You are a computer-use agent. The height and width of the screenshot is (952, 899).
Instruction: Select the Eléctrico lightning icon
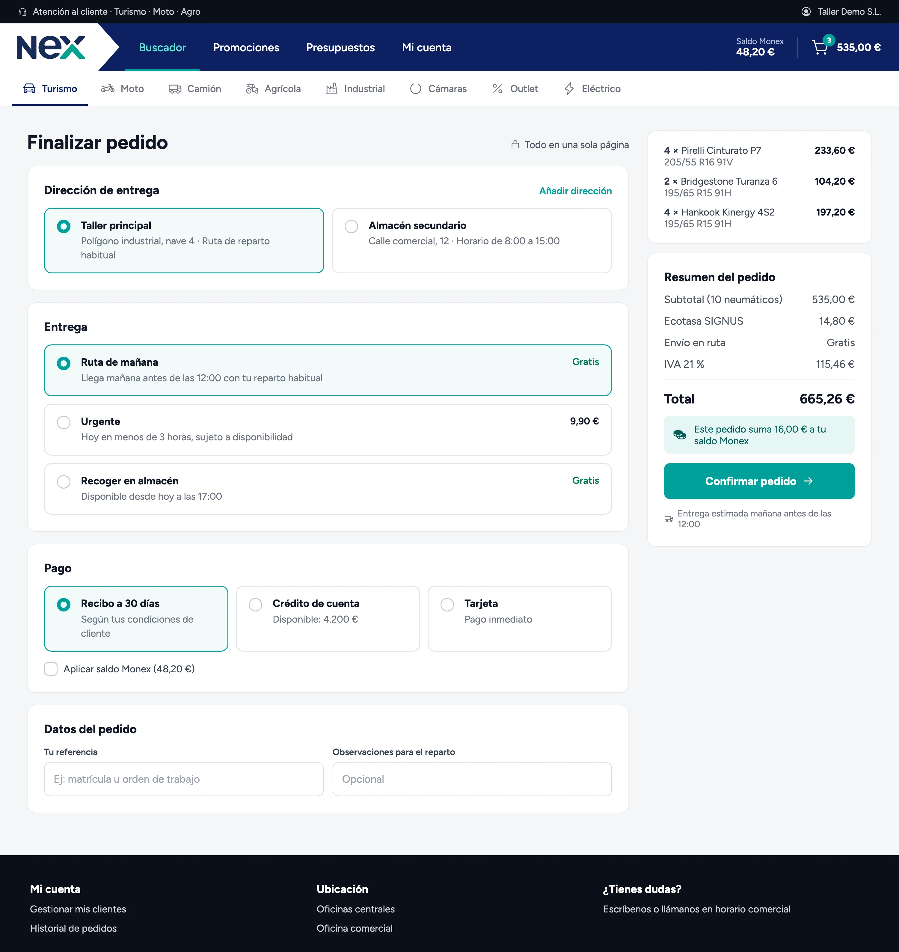(x=569, y=89)
